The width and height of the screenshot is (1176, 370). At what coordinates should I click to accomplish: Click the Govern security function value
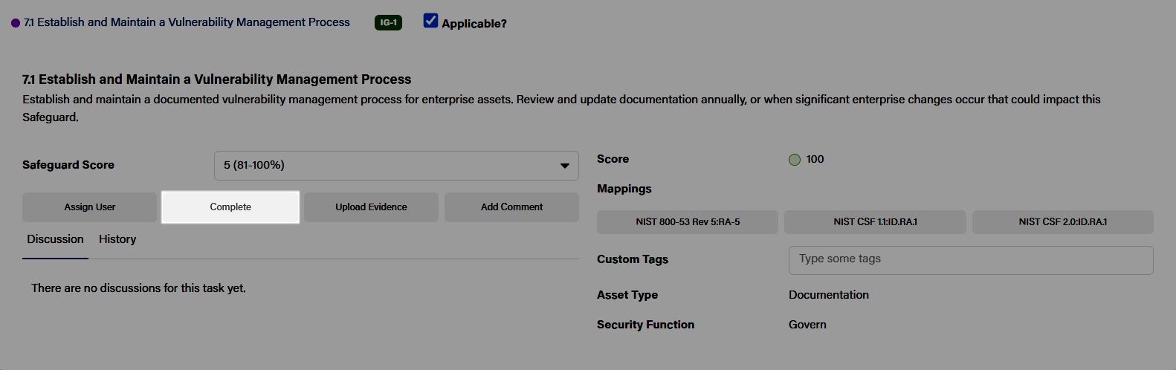click(x=807, y=325)
